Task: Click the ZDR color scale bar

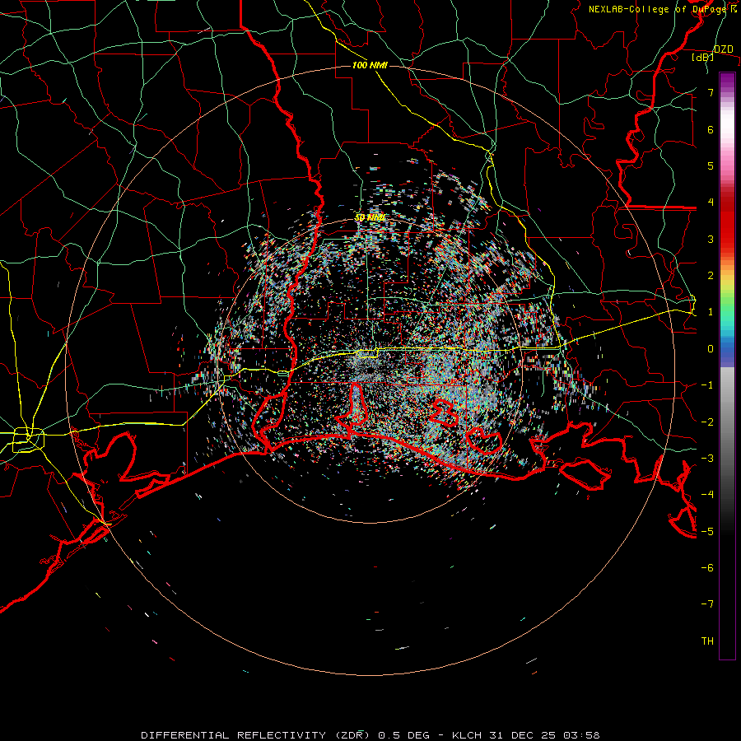Action: pyautogui.click(x=727, y=366)
